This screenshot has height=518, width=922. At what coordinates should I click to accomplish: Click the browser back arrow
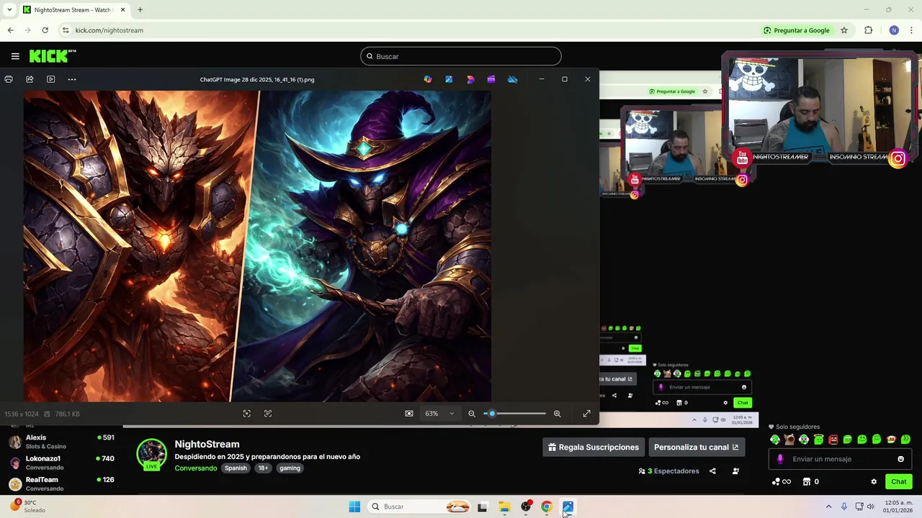[10, 30]
